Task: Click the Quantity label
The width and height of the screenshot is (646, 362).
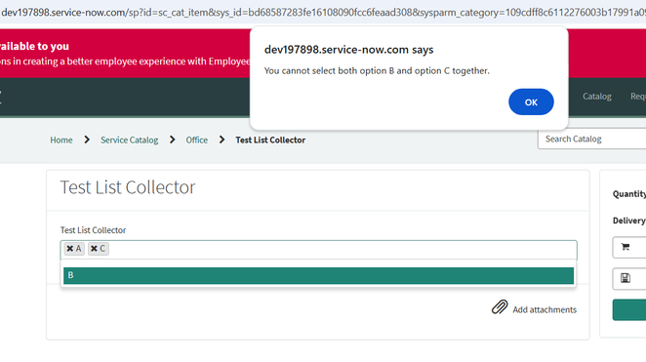Action: [x=629, y=194]
